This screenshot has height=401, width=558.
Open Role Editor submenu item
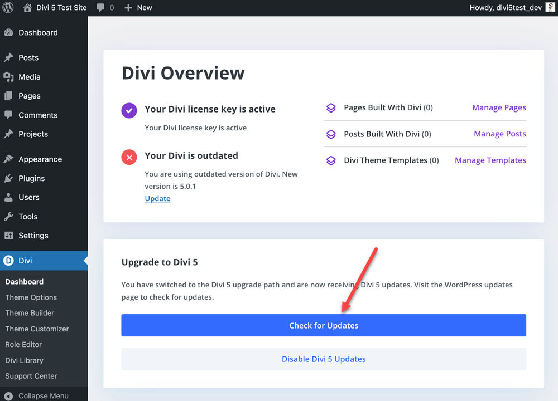pyautogui.click(x=23, y=345)
